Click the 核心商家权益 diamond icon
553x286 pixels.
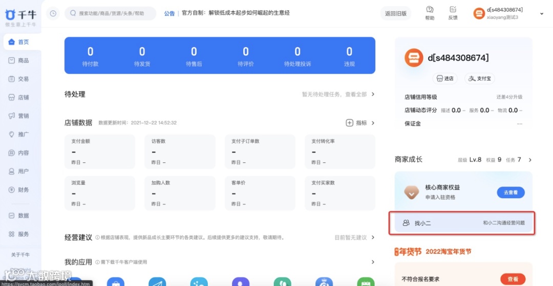click(x=412, y=192)
